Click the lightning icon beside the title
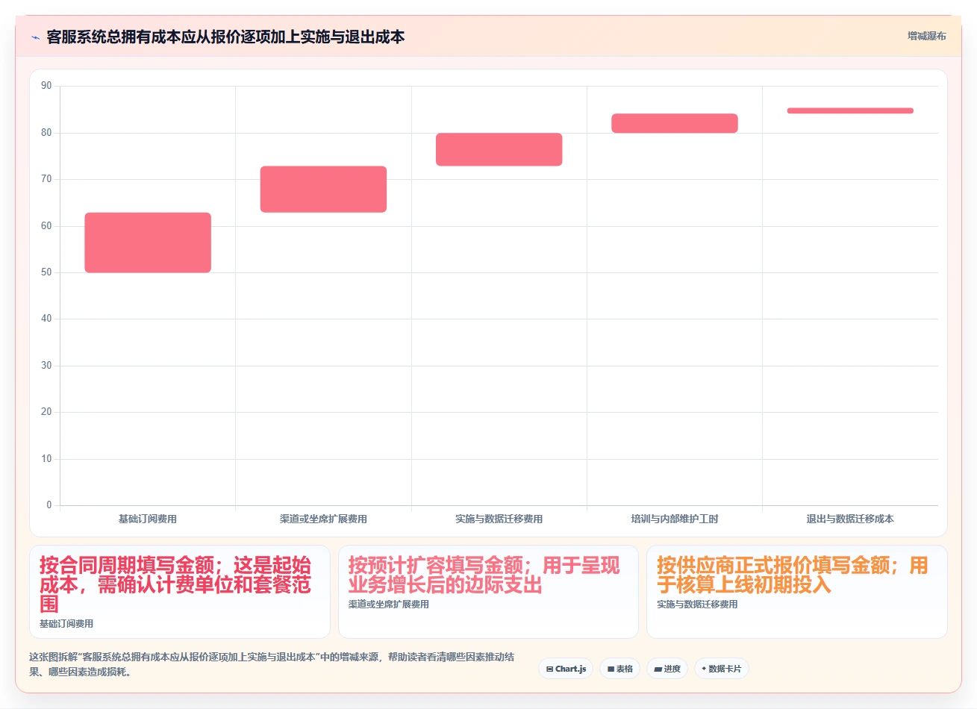Viewport: 977px width, 709px height. click(35, 37)
